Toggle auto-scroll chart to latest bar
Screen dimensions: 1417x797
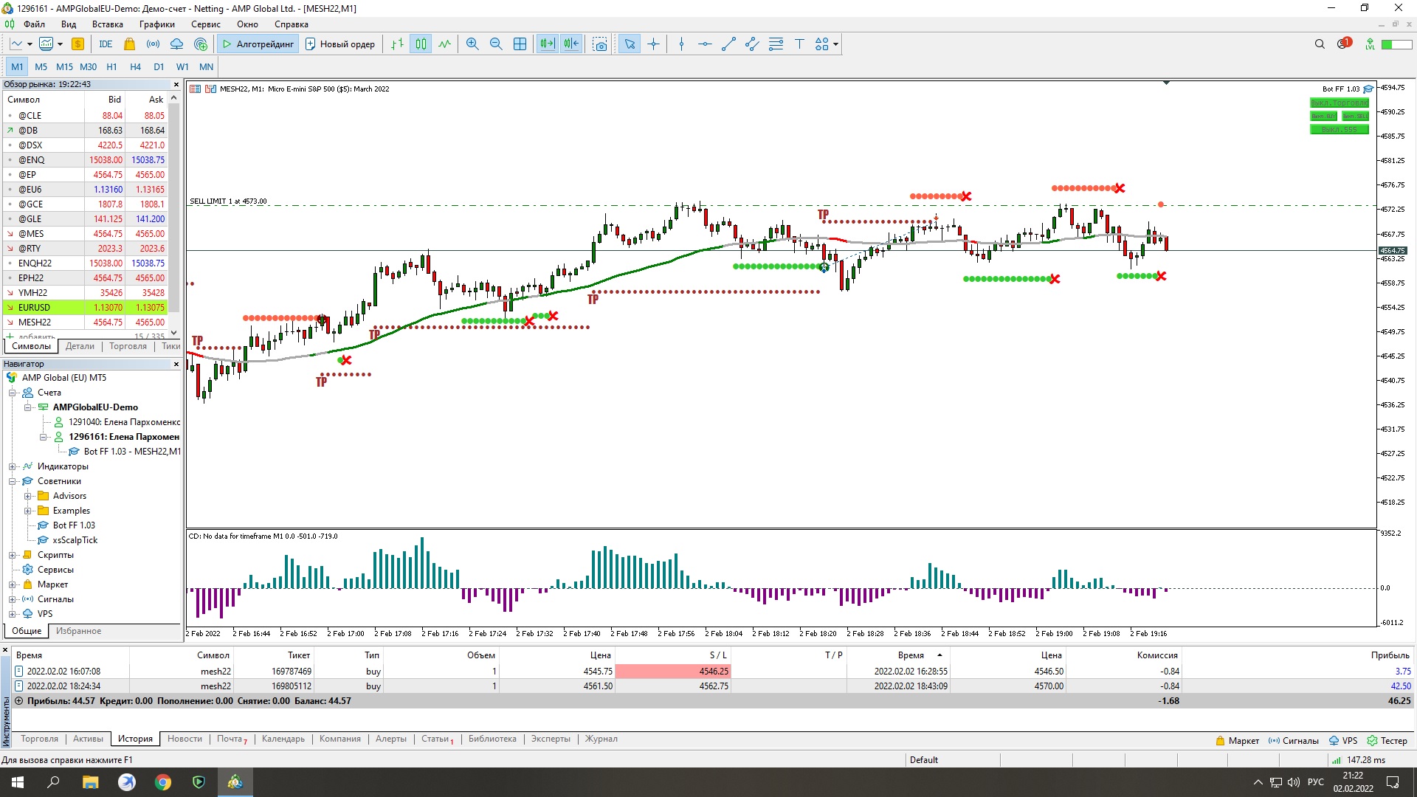[547, 44]
